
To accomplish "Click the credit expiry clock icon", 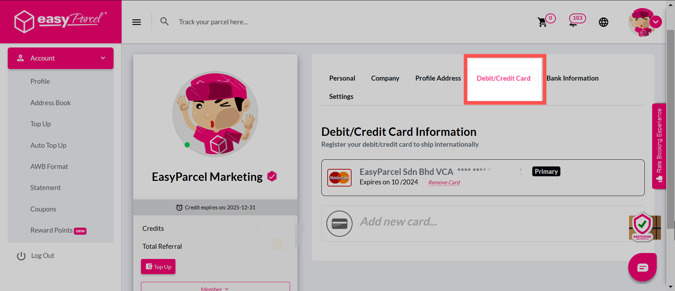I will [179, 208].
